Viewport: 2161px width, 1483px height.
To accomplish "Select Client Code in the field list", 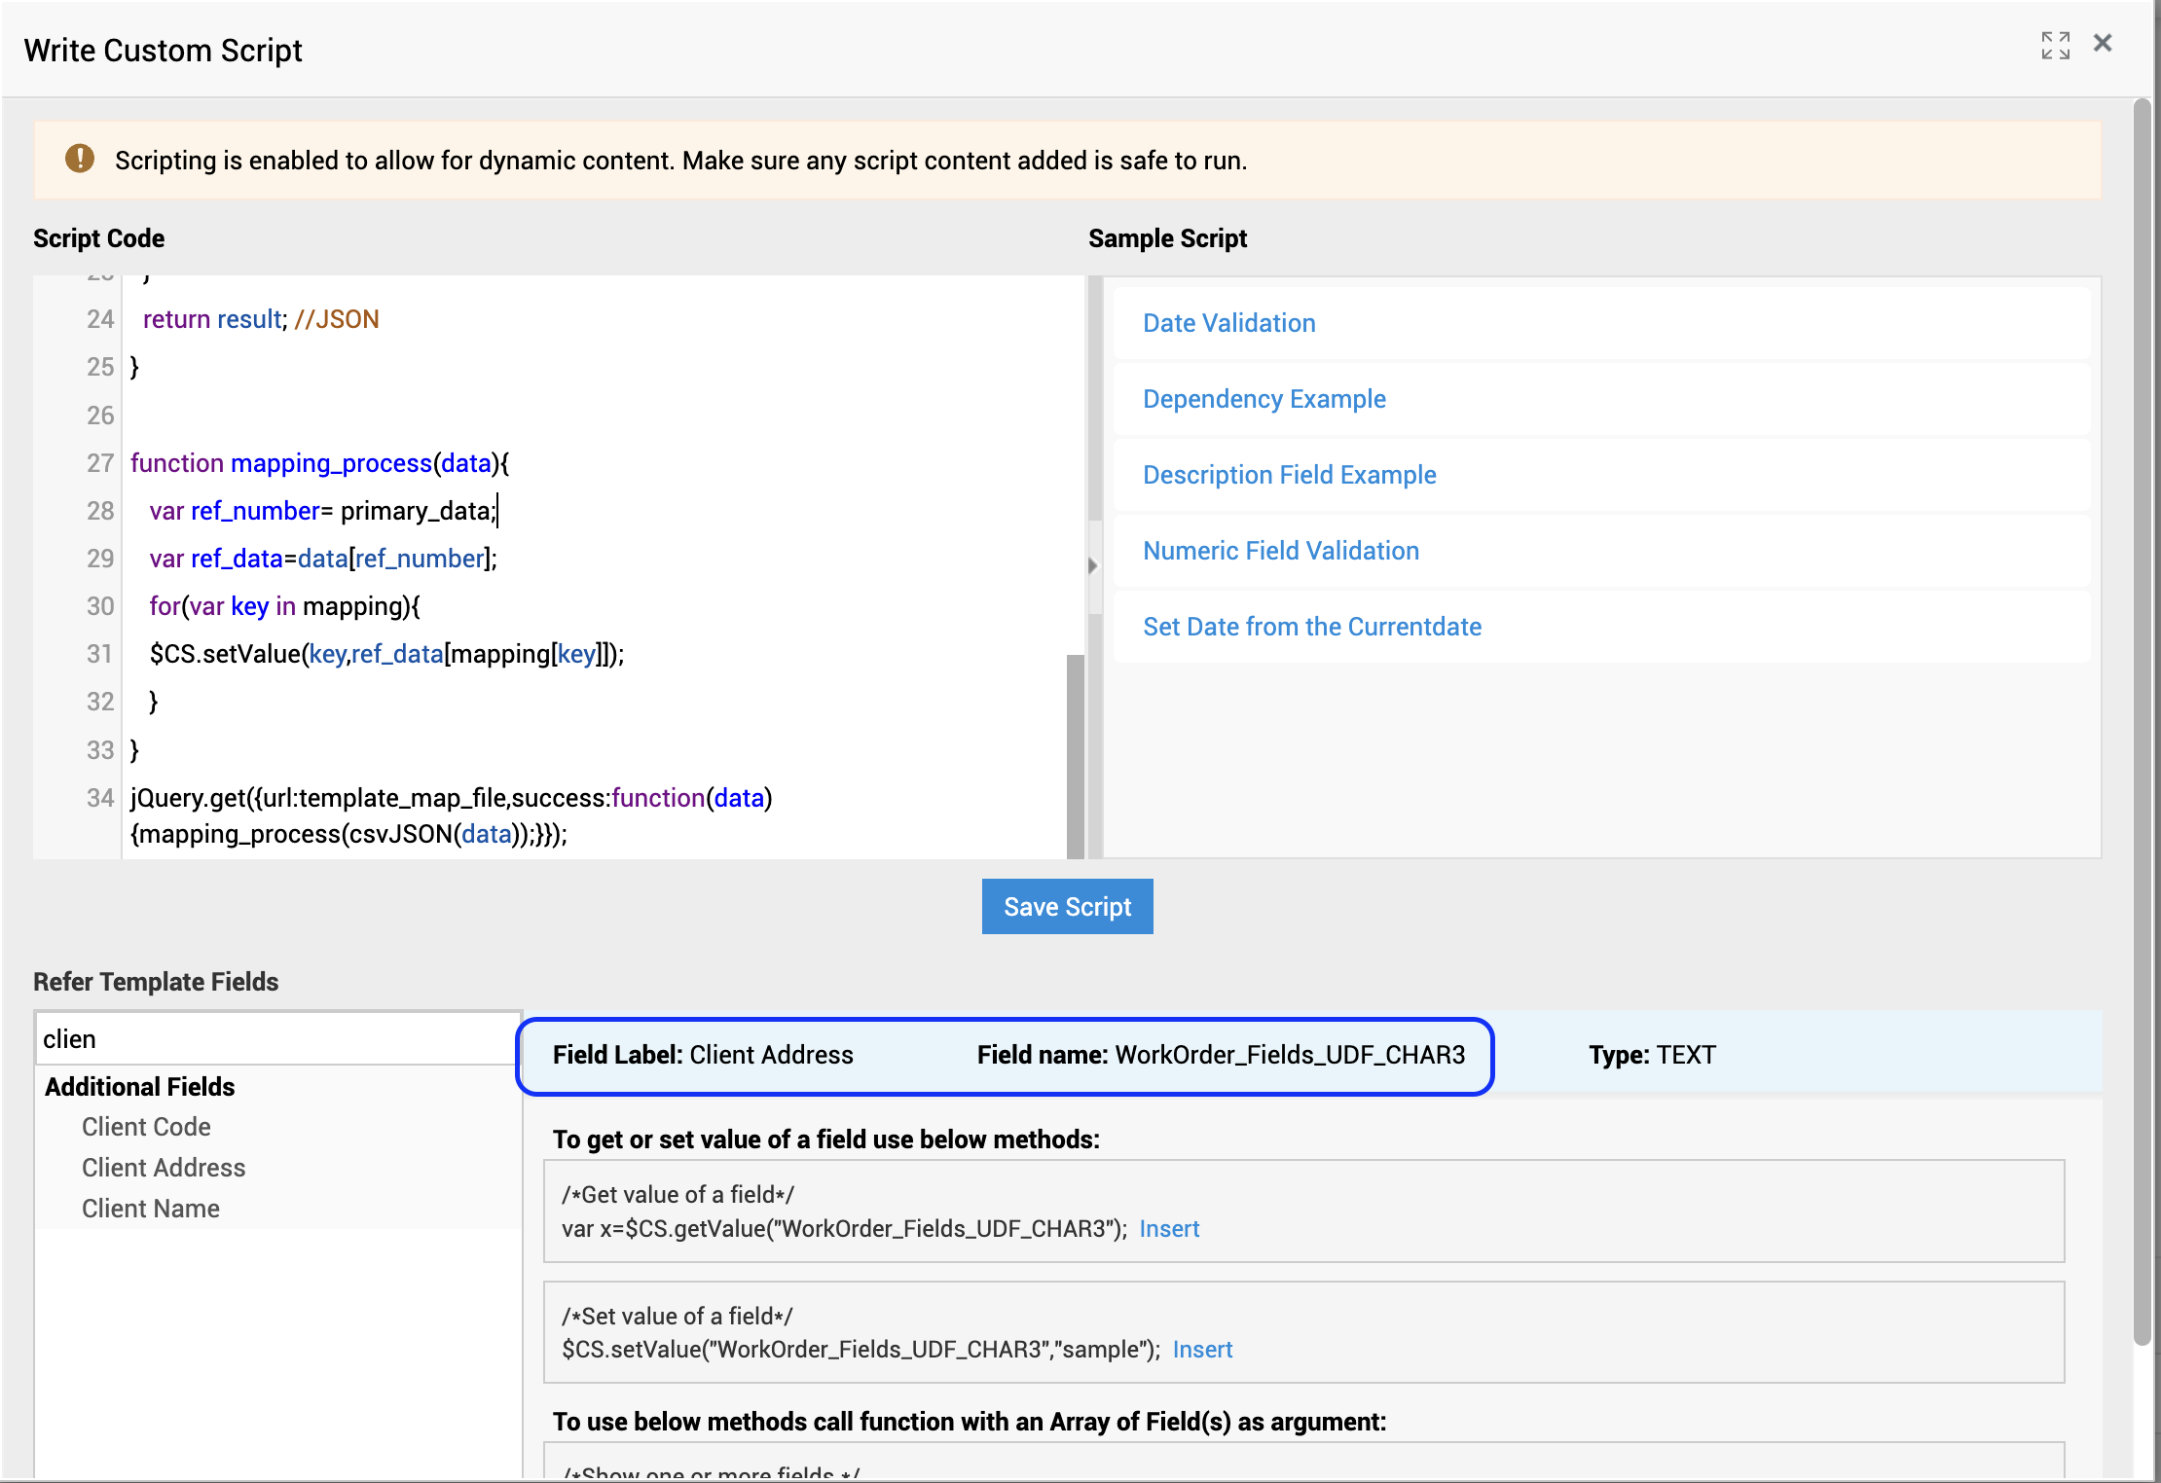I will point(146,1127).
